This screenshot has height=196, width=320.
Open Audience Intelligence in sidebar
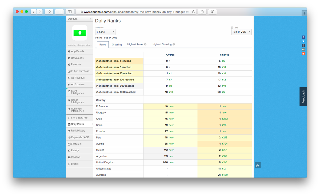click(x=80, y=110)
